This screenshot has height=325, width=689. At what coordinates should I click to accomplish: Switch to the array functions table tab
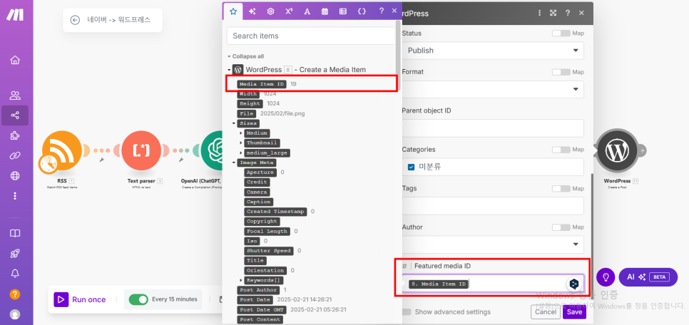(x=343, y=11)
